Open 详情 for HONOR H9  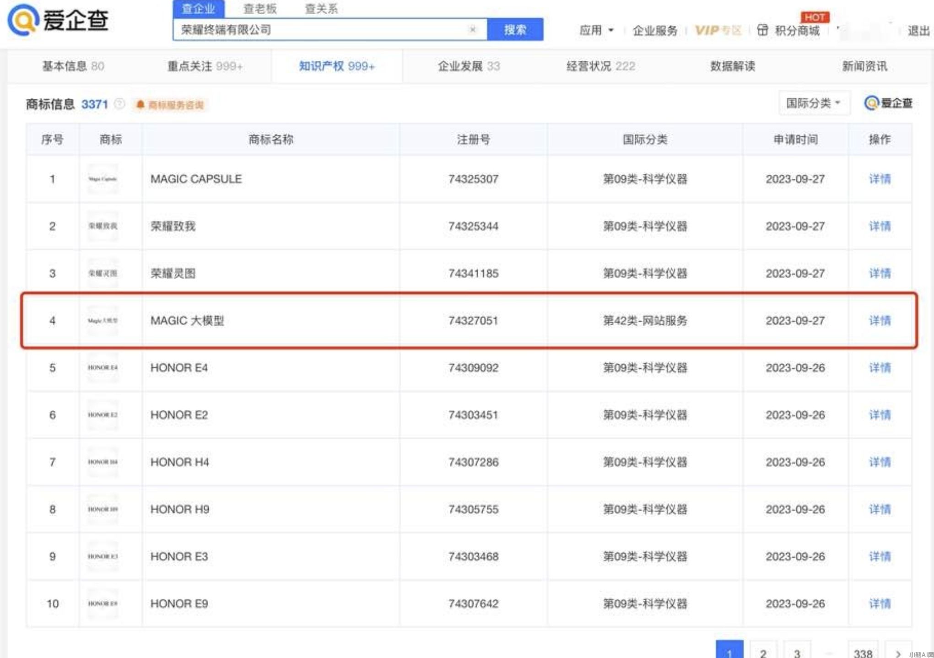coord(880,509)
